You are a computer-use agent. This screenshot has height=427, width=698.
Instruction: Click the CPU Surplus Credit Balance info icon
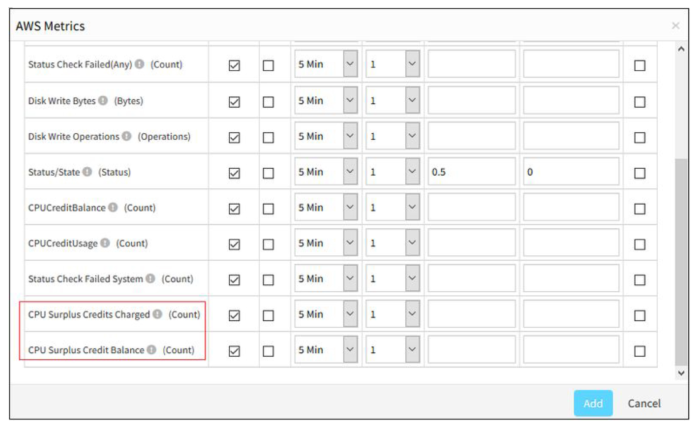(x=152, y=350)
